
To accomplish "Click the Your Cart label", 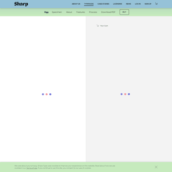I will tap(104, 26).
